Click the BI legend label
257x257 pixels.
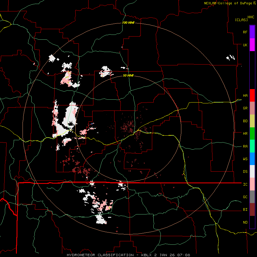click(245, 210)
